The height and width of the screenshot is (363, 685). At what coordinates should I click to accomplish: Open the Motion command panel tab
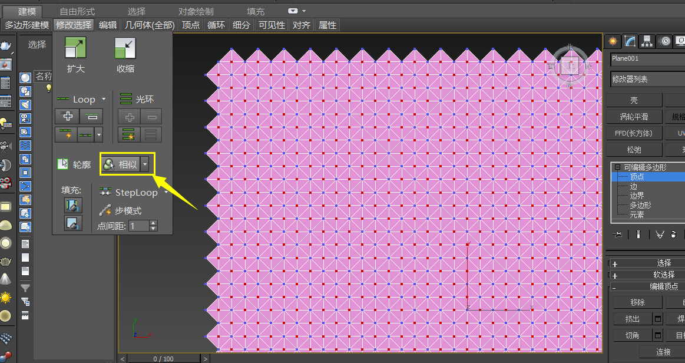[665, 41]
